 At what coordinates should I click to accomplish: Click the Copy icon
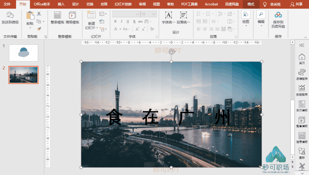(x=39, y=21)
